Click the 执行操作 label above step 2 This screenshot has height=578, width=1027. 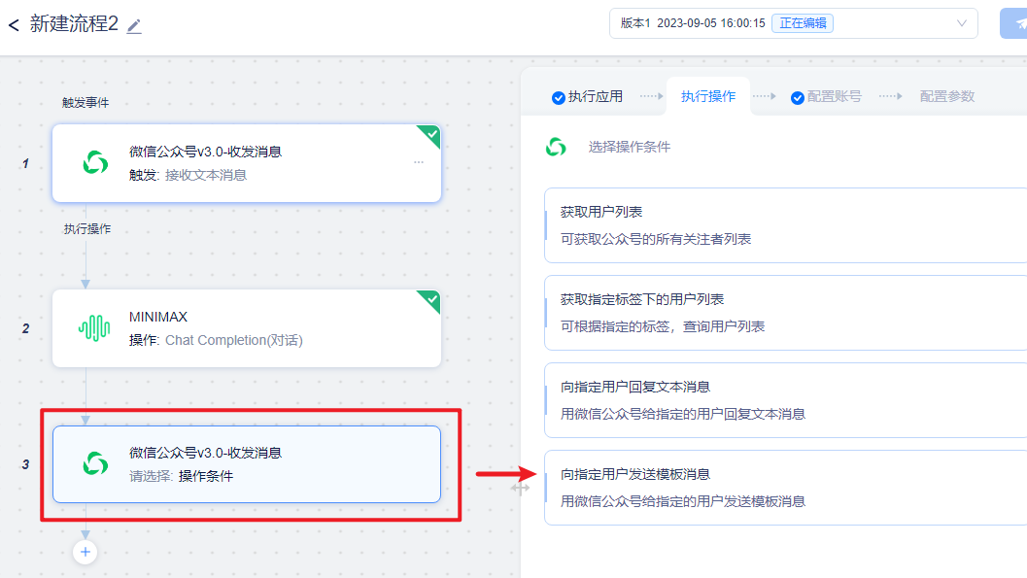pyautogui.click(x=87, y=229)
